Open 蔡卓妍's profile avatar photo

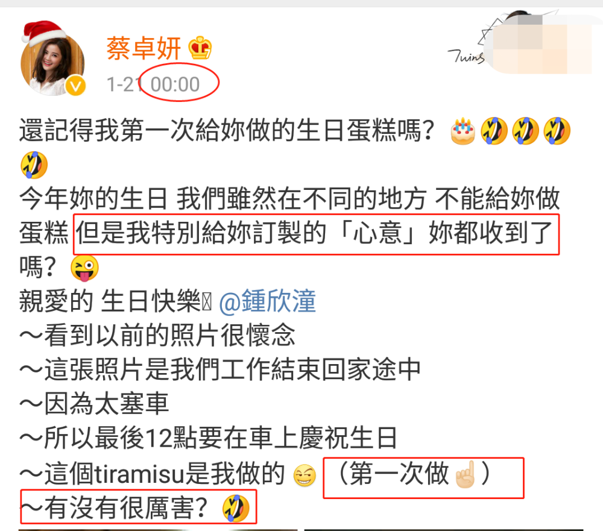coord(53,64)
